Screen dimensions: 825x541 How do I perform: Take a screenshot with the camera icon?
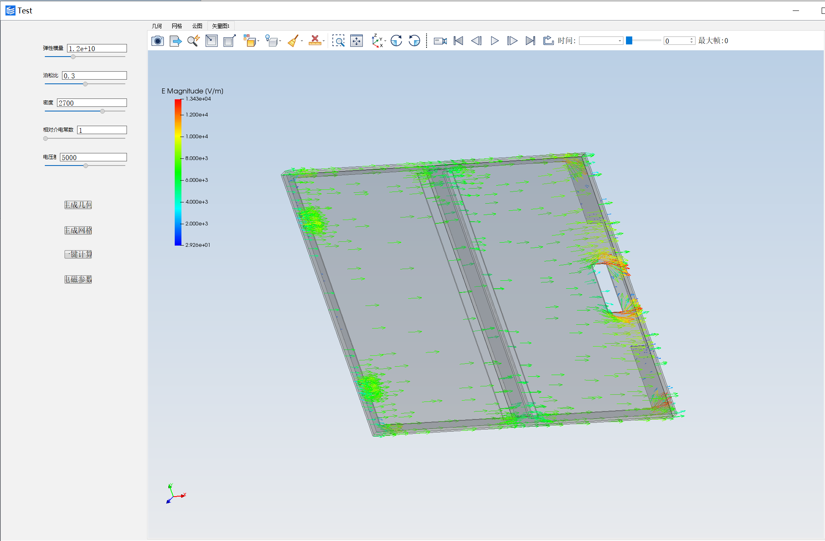(158, 41)
